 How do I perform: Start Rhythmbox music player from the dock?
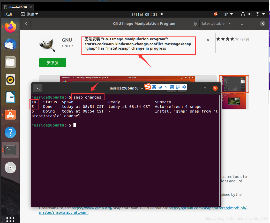tap(10, 80)
